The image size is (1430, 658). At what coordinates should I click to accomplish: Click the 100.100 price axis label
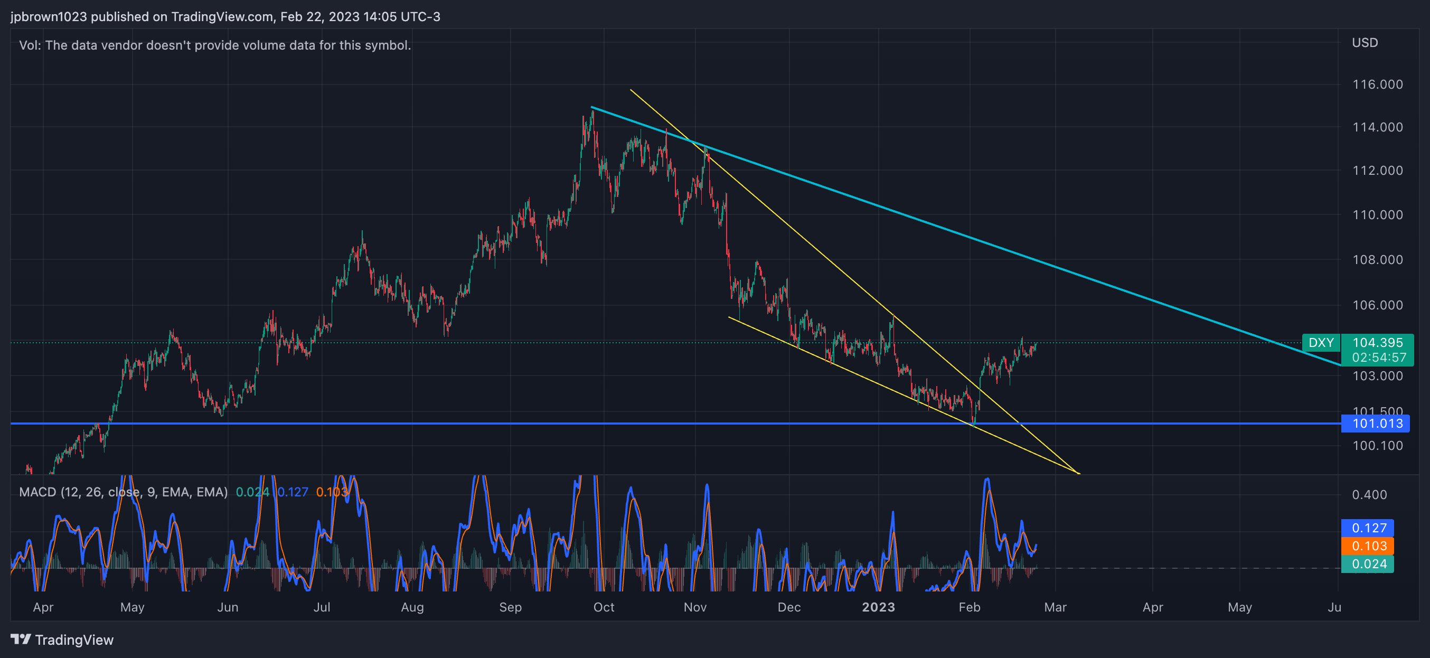pyautogui.click(x=1377, y=445)
